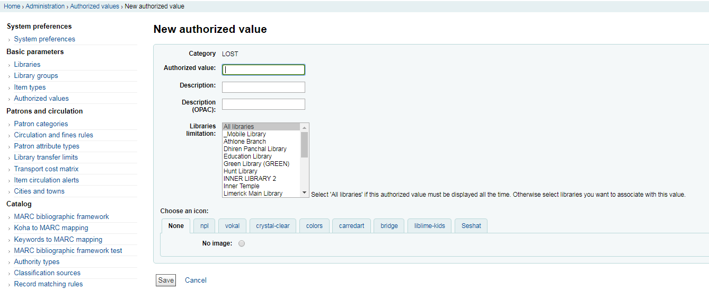
Task: Open Administration breadcrumb link
Action: [45, 6]
